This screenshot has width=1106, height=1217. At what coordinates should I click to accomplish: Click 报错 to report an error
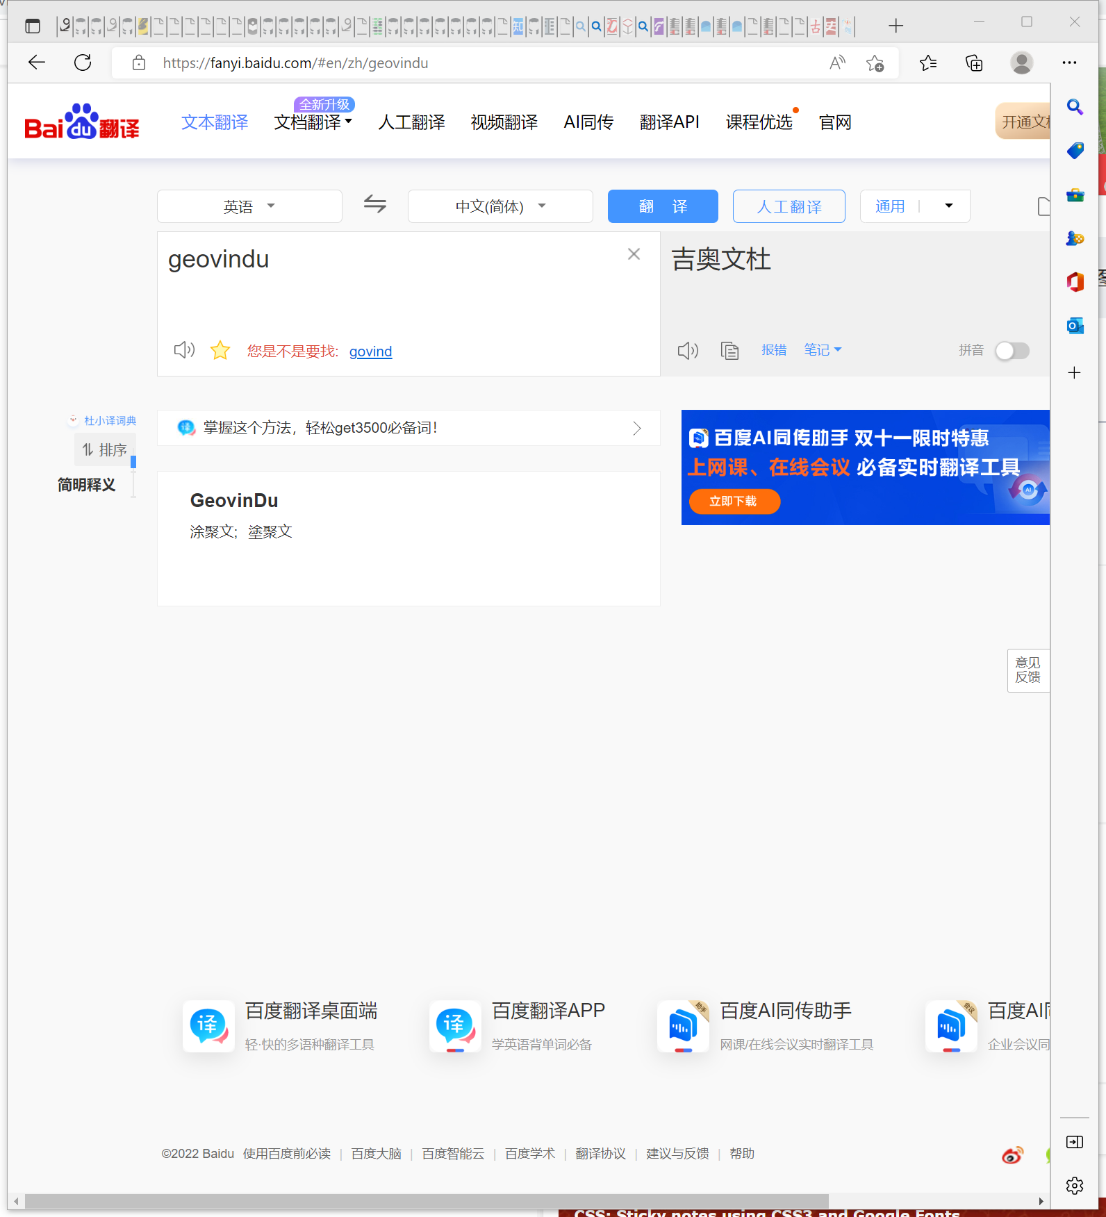pyautogui.click(x=774, y=350)
